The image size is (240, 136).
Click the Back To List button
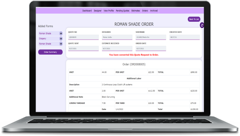tap(194, 19)
